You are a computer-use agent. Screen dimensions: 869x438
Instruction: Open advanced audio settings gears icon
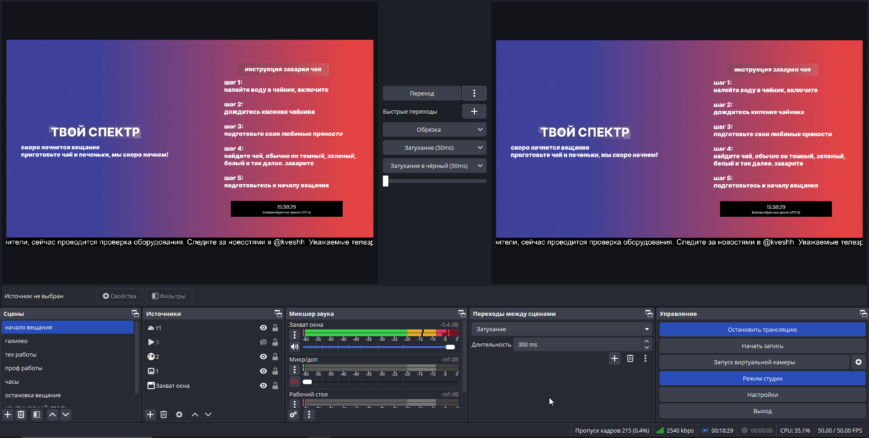click(294, 414)
